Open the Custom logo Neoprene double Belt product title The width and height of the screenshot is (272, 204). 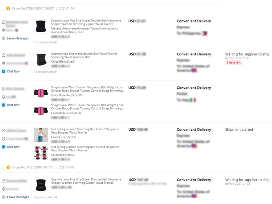[x=84, y=55]
